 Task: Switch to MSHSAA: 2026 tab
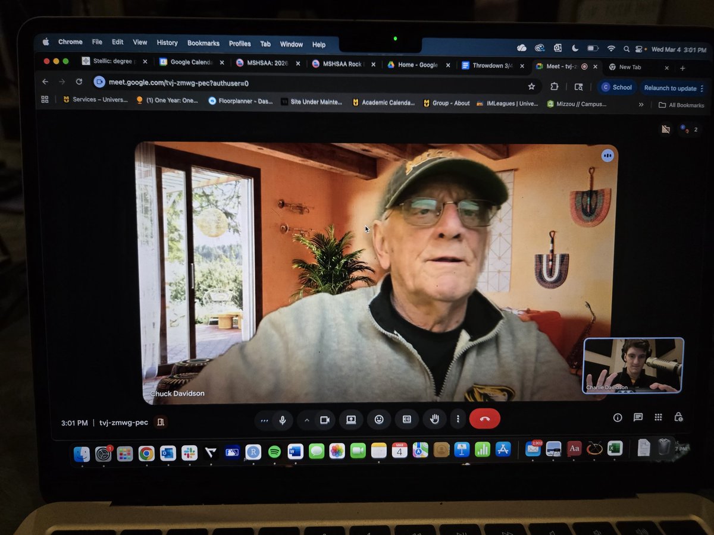click(x=267, y=62)
